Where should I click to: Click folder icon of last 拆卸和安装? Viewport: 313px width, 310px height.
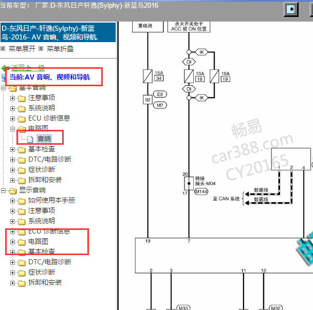pos(22,283)
